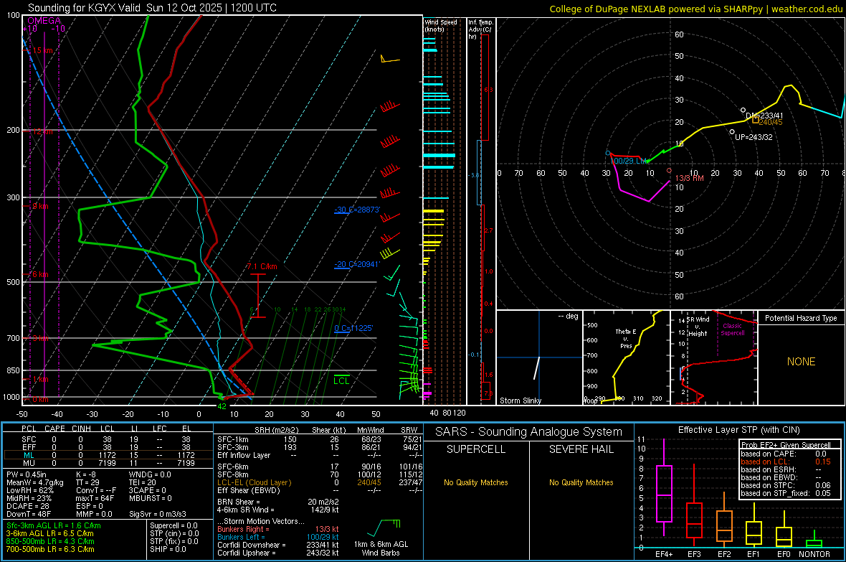This screenshot has height=562, width=846.
Task: Click the magenta OMEGA label
Action: pyautogui.click(x=44, y=21)
